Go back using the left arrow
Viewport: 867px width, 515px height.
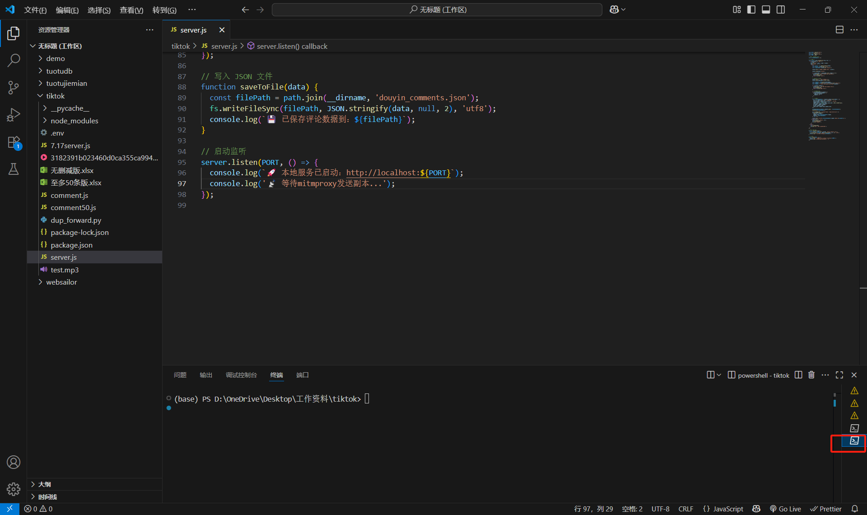point(245,9)
